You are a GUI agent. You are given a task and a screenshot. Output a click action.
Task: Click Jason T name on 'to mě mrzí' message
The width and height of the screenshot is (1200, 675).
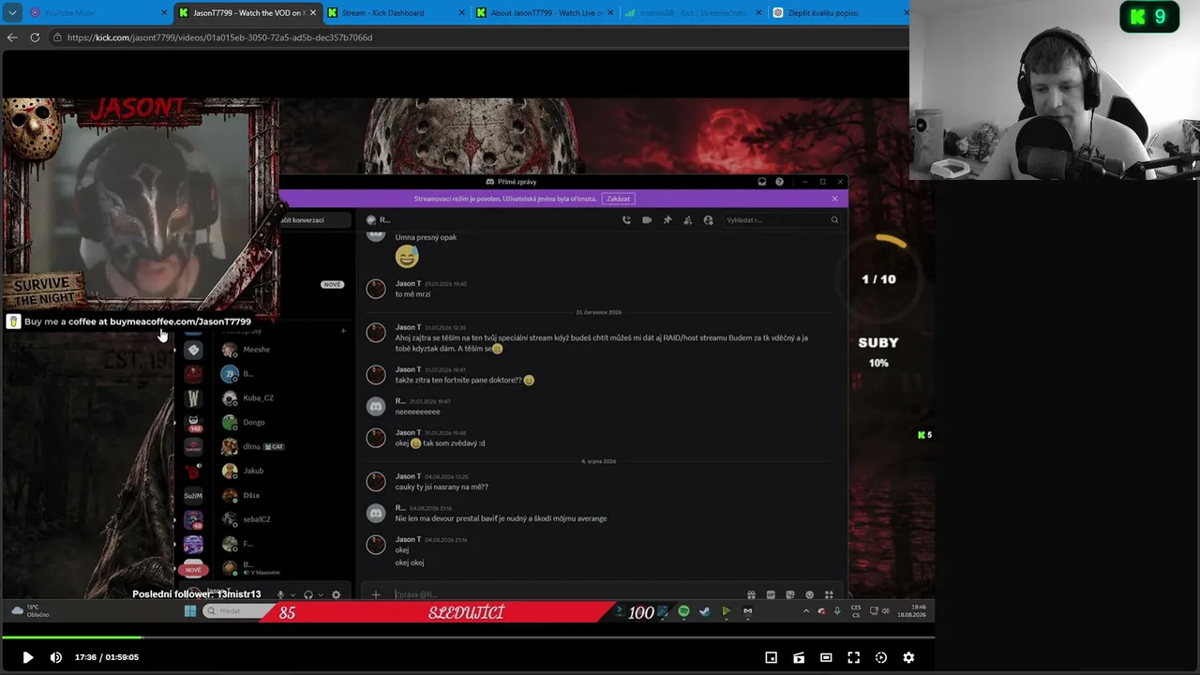coord(408,283)
